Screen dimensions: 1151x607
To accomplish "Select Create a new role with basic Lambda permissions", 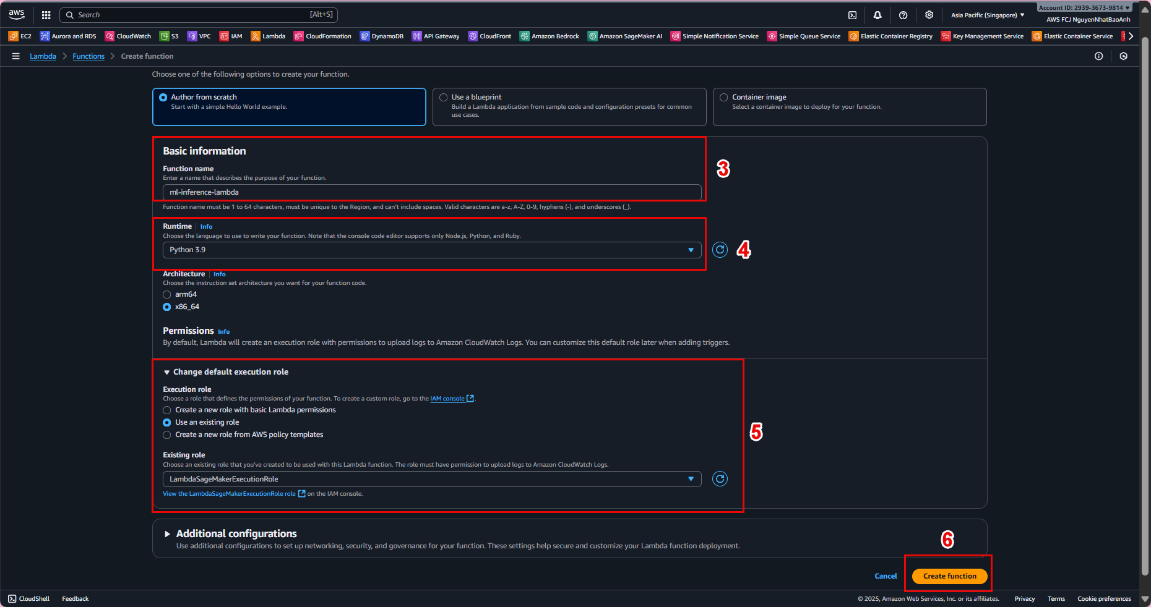I will click(x=167, y=410).
